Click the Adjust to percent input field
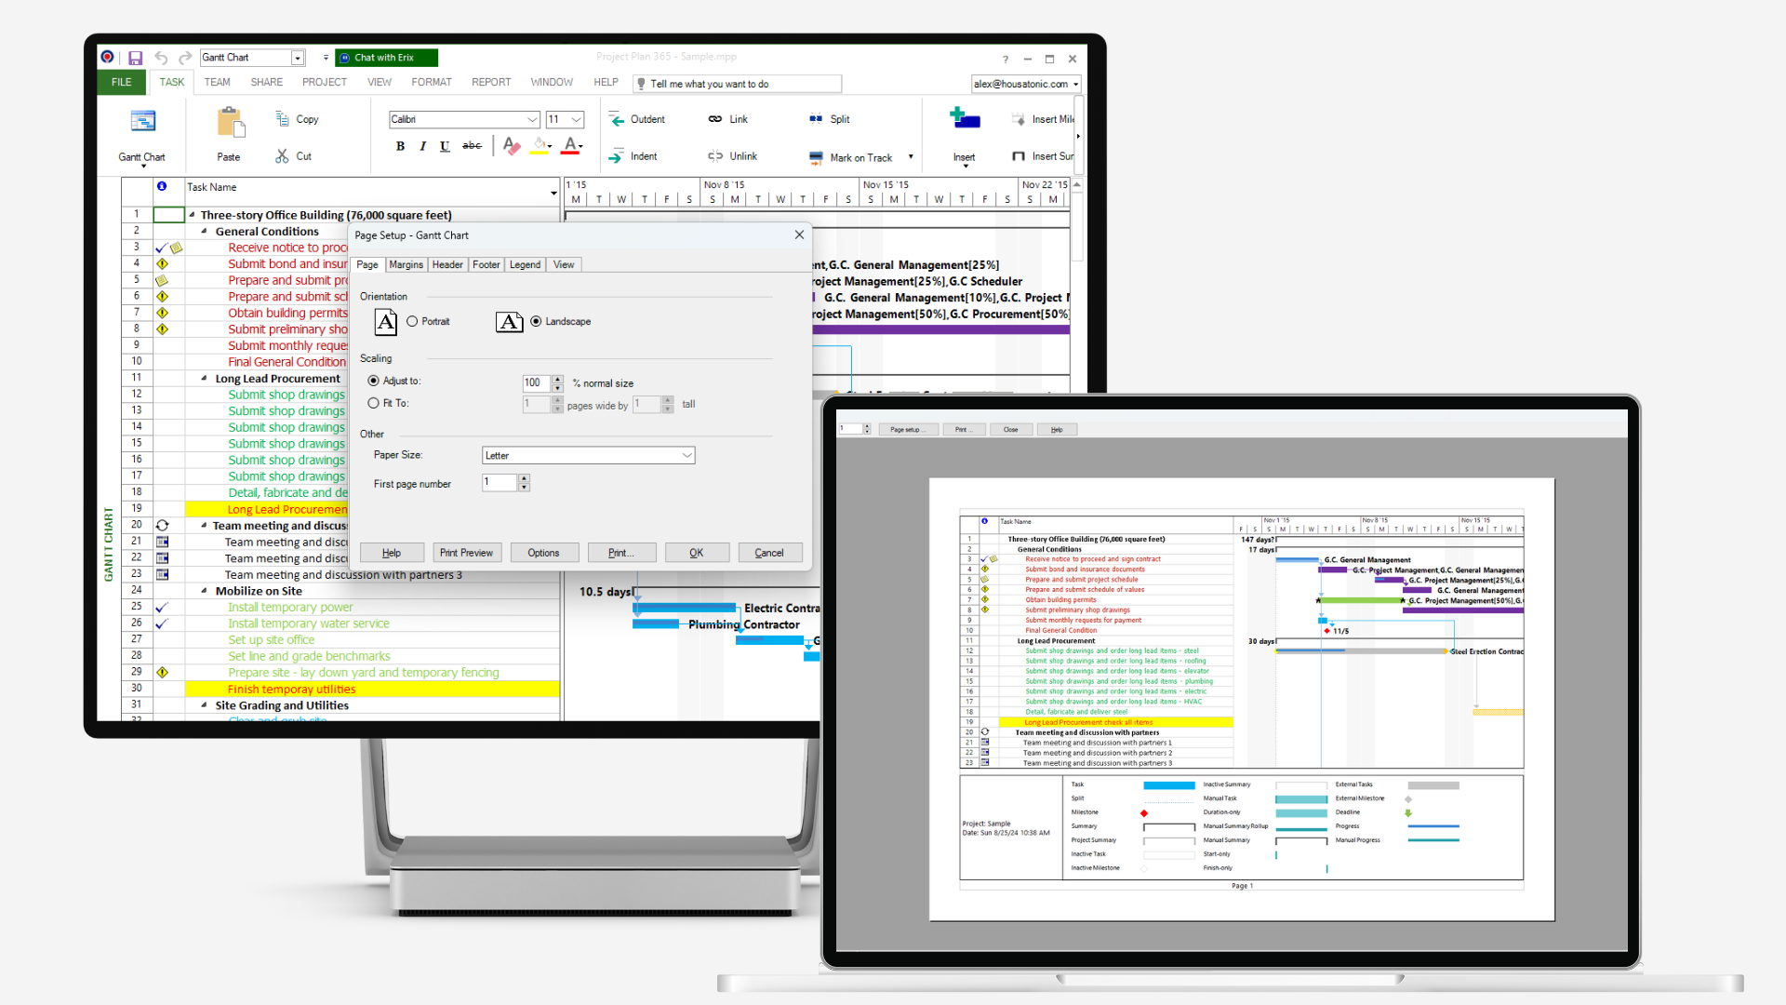The image size is (1786, 1005). click(x=537, y=382)
